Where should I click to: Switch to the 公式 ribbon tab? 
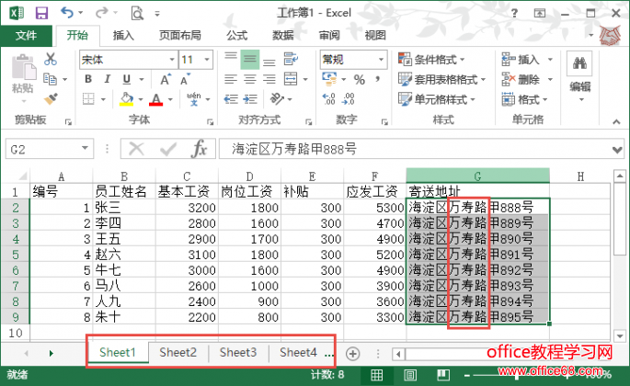pyautogui.click(x=237, y=35)
